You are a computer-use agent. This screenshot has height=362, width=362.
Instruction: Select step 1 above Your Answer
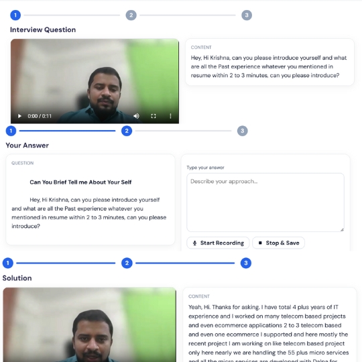(x=11, y=131)
